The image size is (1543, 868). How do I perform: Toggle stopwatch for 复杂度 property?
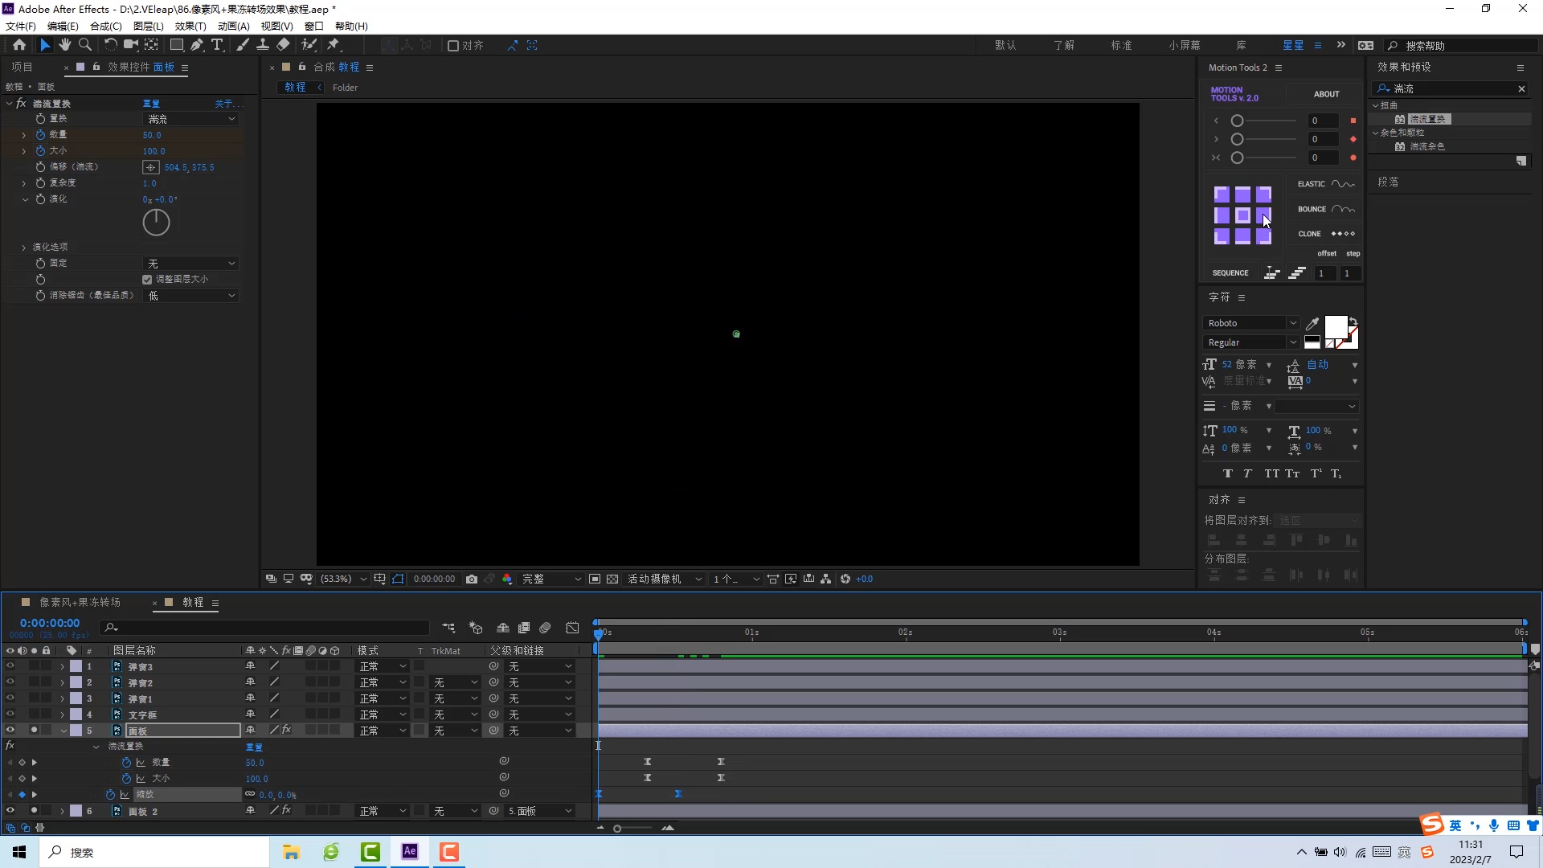click(x=40, y=183)
